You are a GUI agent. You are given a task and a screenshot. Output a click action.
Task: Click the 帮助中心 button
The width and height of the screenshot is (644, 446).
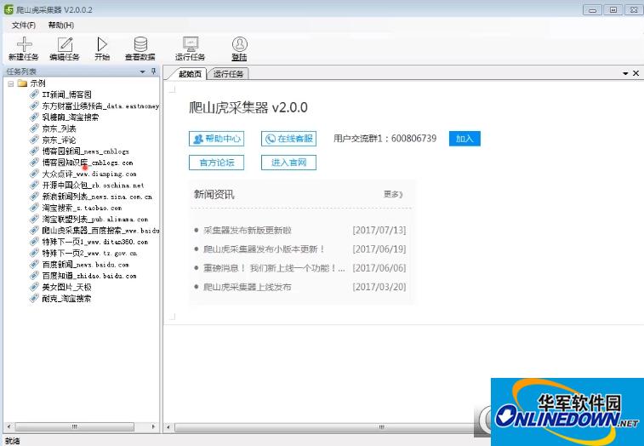pos(216,139)
